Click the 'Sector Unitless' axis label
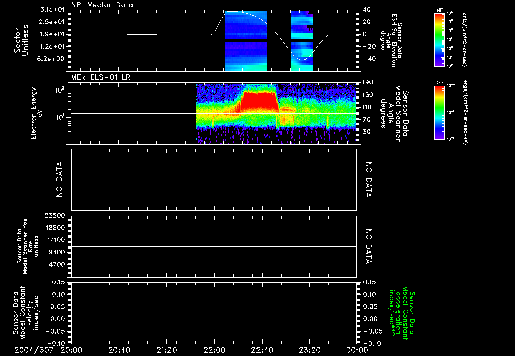This screenshot has height=356, width=515. point(21,41)
